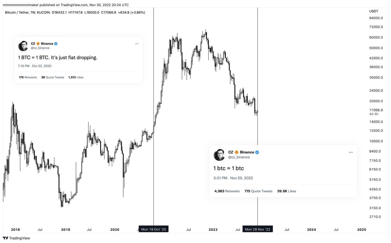Click CZ's avatar in the 2020 tweet
This screenshot has height=243, width=391.
click(x=23, y=46)
